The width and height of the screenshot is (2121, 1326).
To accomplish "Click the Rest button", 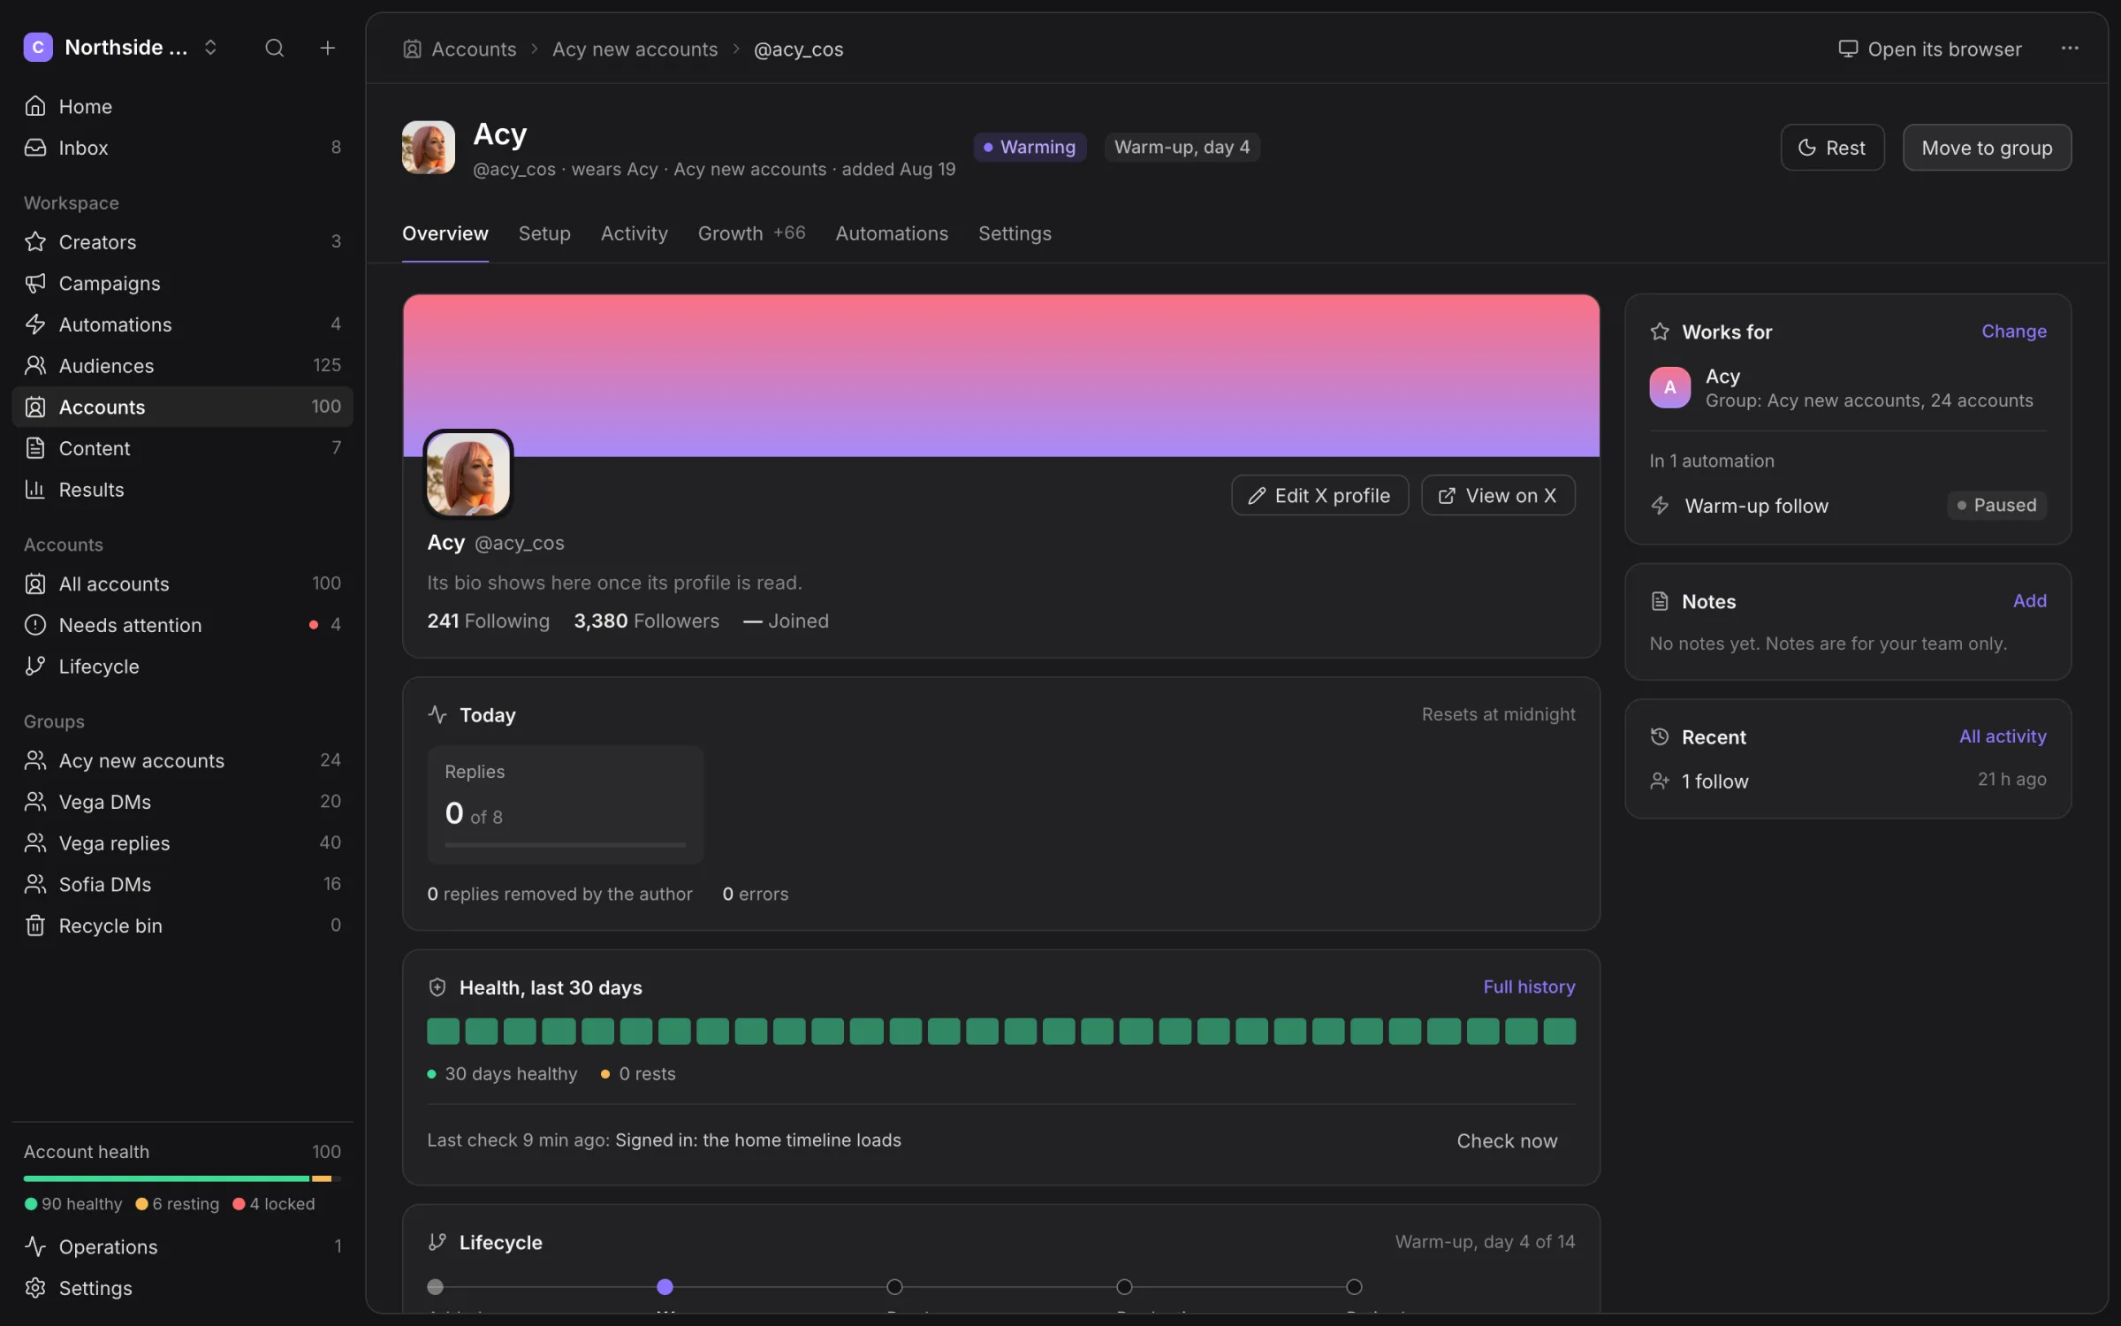I will [x=1832, y=148].
